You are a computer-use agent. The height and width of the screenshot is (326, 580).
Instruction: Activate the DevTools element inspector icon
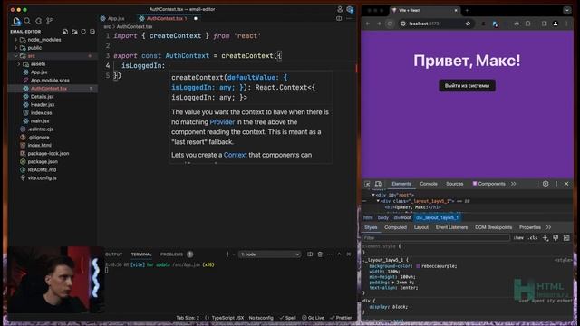click(x=367, y=184)
